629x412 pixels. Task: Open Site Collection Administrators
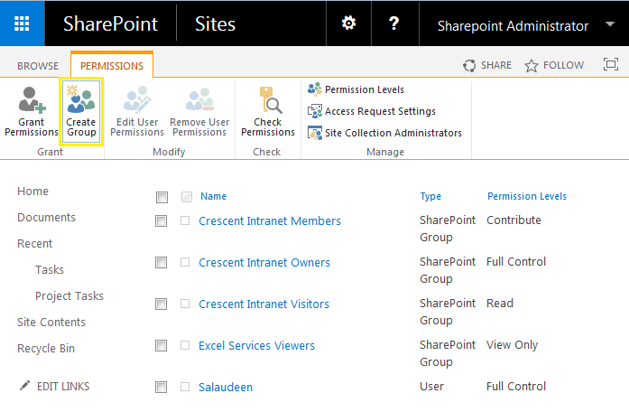[384, 133]
